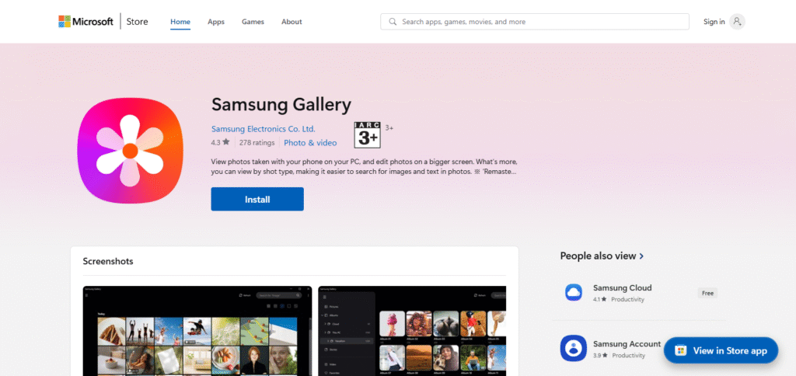Open the About tab
The height and width of the screenshot is (376, 796).
(292, 22)
